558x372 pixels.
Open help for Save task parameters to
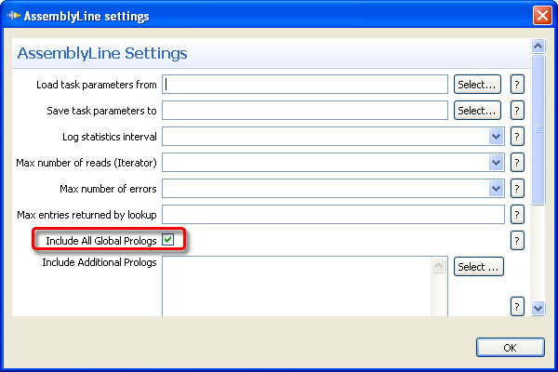[517, 111]
